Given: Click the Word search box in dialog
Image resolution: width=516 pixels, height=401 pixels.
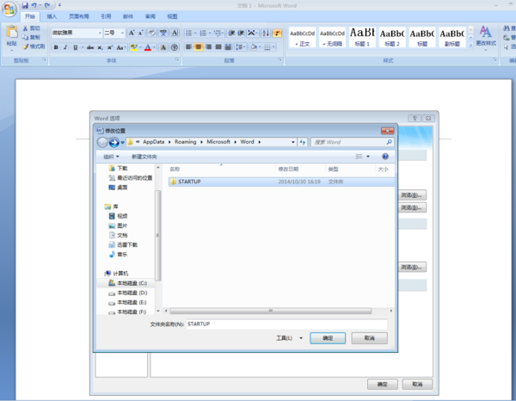Looking at the screenshot, I should tap(352, 142).
